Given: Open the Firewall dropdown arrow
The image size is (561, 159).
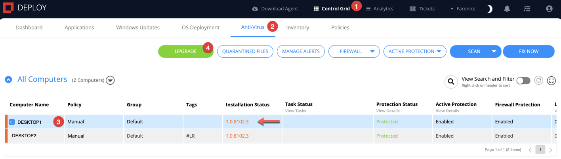Looking at the screenshot, I should (x=372, y=51).
